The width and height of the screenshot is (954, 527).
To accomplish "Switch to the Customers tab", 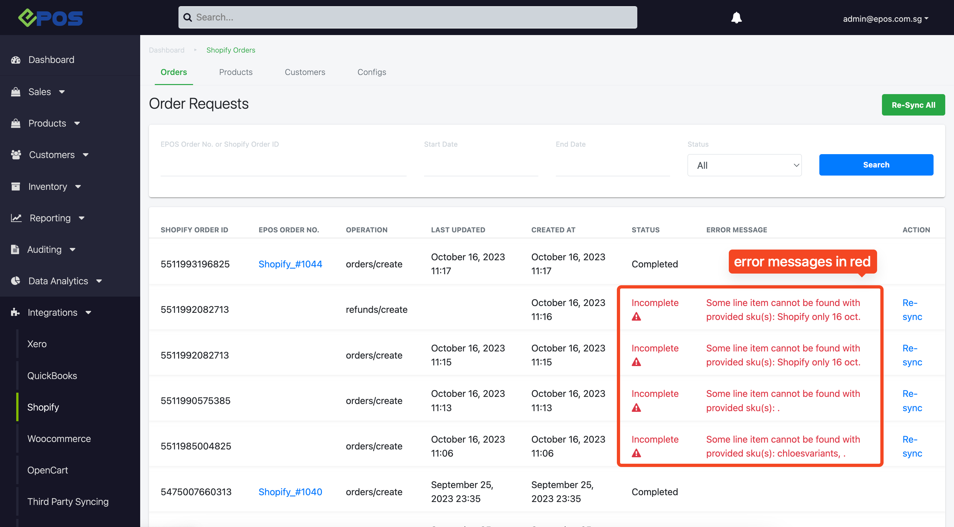I will tap(305, 72).
